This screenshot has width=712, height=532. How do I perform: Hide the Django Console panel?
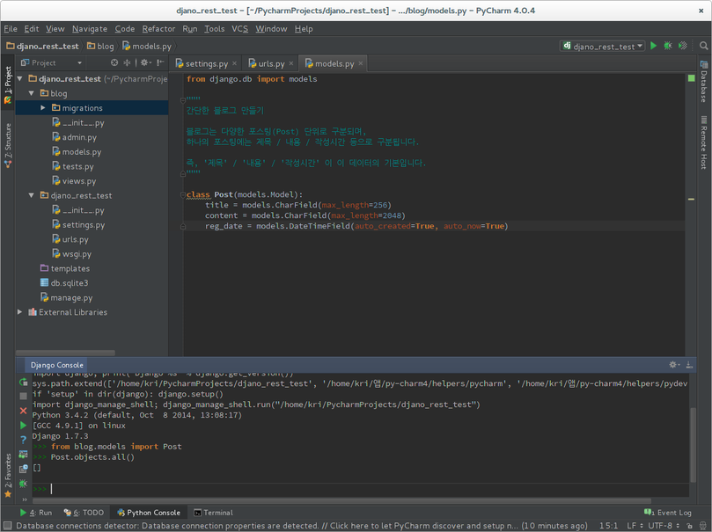[x=689, y=365]
